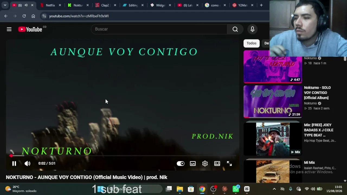The width and height of the screenshot is (347, 195).
Task: Click the magnifier search button
Action: (x=235, y=29)
